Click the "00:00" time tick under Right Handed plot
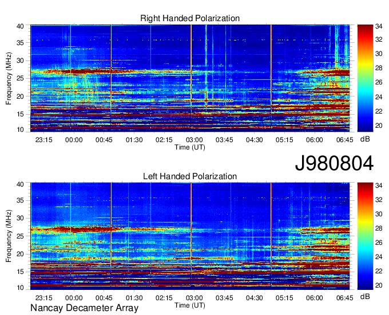The image size is (389, 315). [74, 140]
